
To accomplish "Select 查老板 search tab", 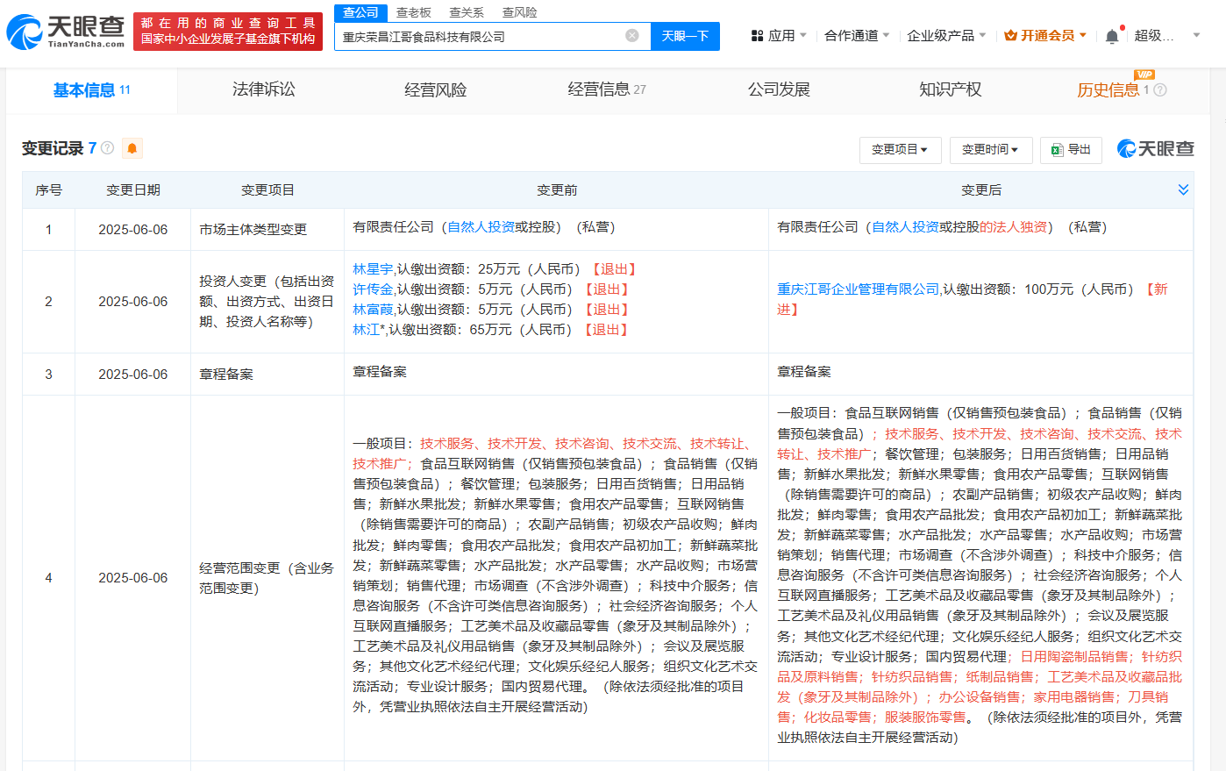I will pos(414,12).
